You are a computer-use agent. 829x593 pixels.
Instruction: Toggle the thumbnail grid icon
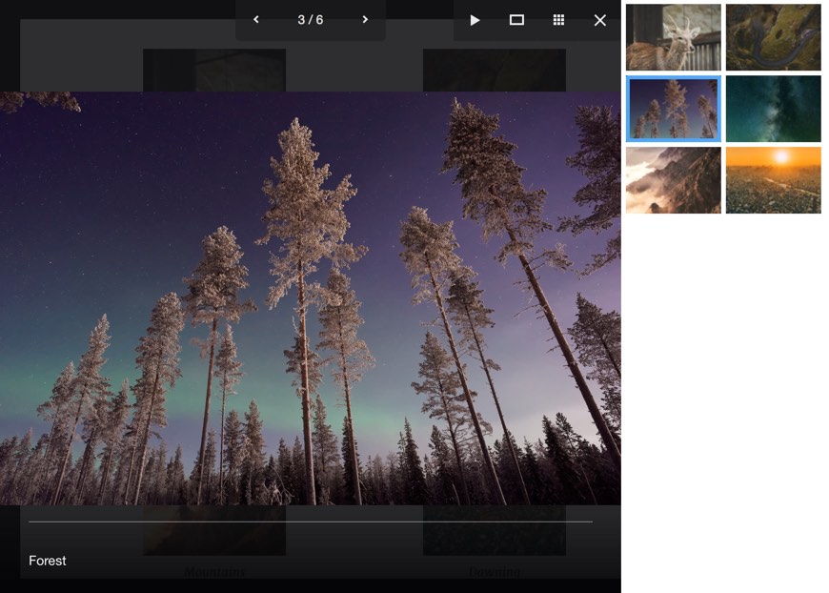558,20
